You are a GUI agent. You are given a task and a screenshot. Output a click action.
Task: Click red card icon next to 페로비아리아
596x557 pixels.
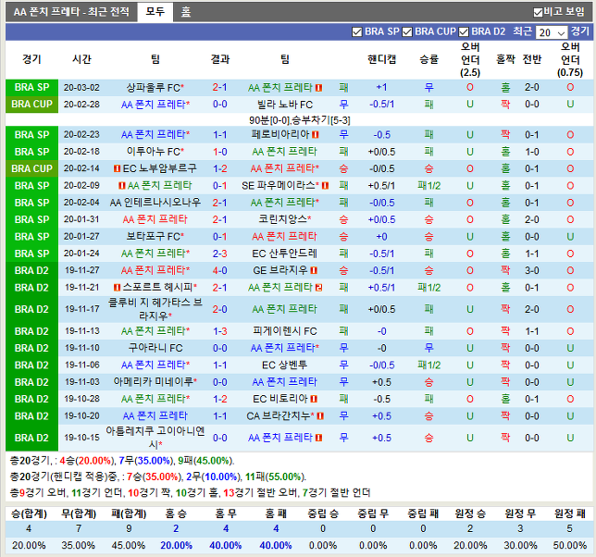[315, 135]
